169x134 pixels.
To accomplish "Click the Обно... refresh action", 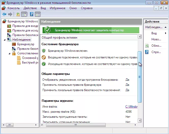I will click(x=156, y=46).
